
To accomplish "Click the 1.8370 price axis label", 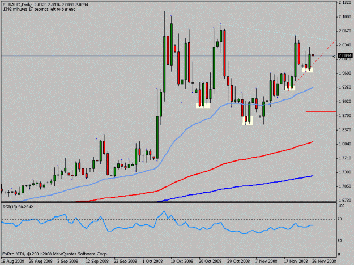I will 345,130.
